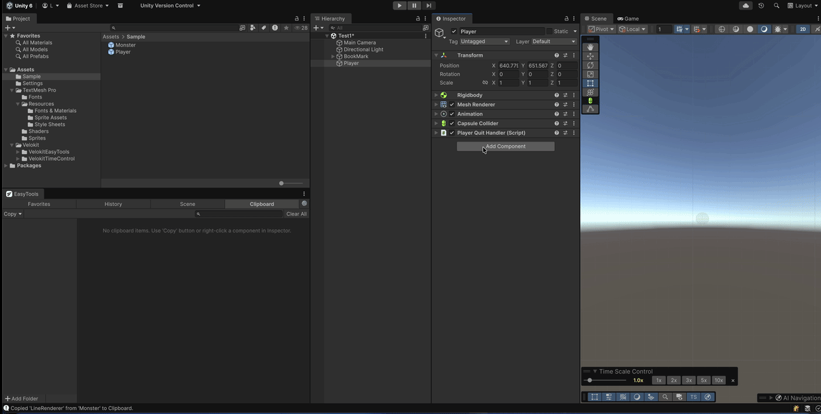821x414 pixels.
Task: Select the Rotate tool
Action: [x=590, y=65]
